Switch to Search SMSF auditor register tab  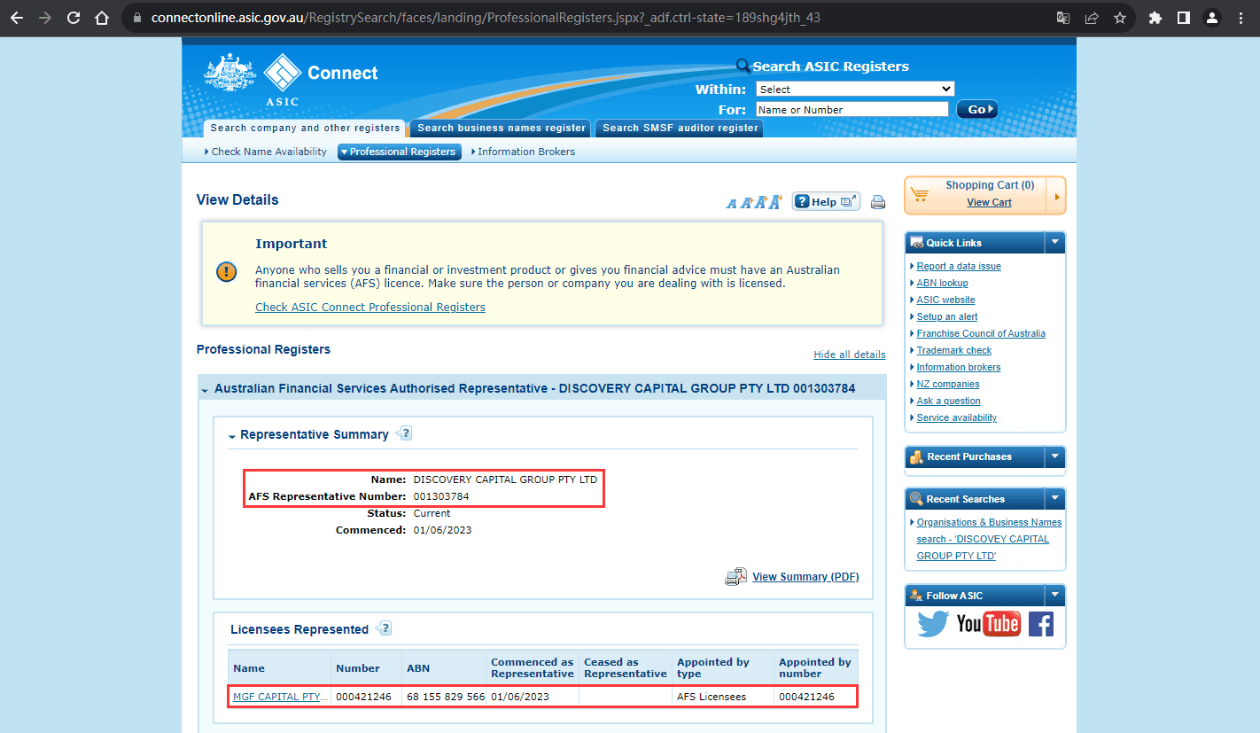click(x=680, y=129)
